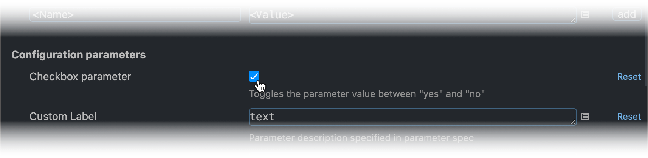This screenshot has width=648, height=158.
Task: Click the add button for new parameter
Action: click(x=627, y=14)
